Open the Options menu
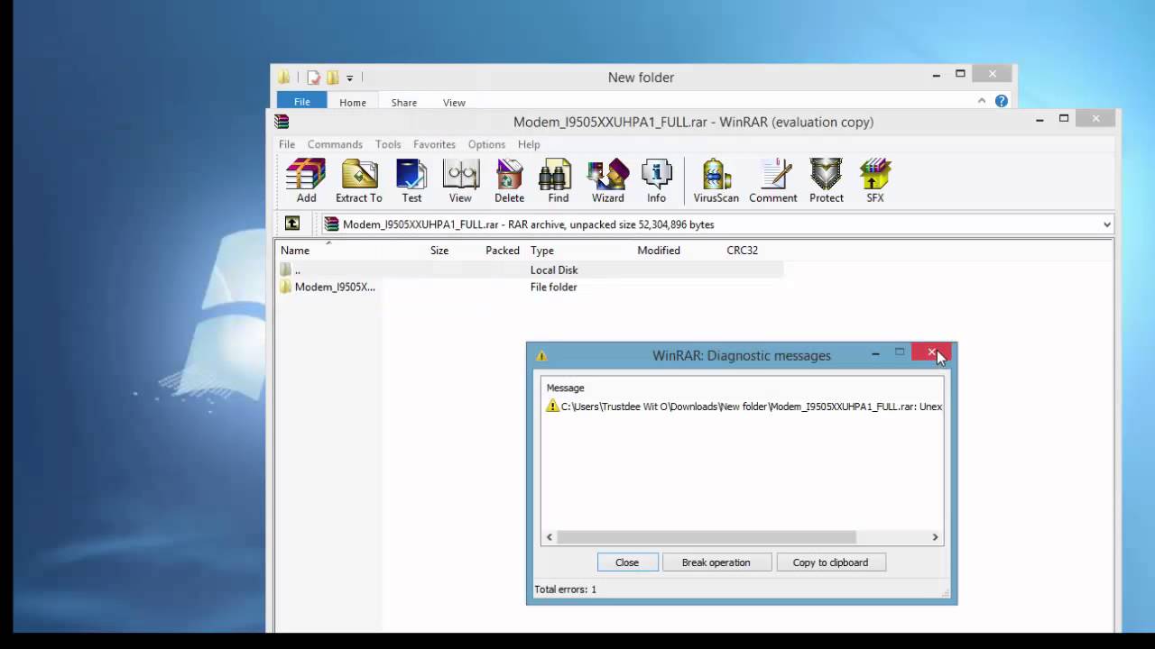This screenshot has height=649, width=1155. (x=486, y=144)
